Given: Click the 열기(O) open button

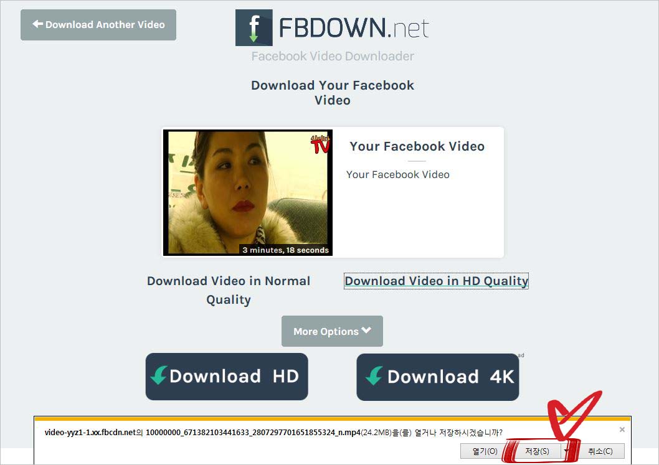Looking at the screenshot, I should tap(485, 451).
